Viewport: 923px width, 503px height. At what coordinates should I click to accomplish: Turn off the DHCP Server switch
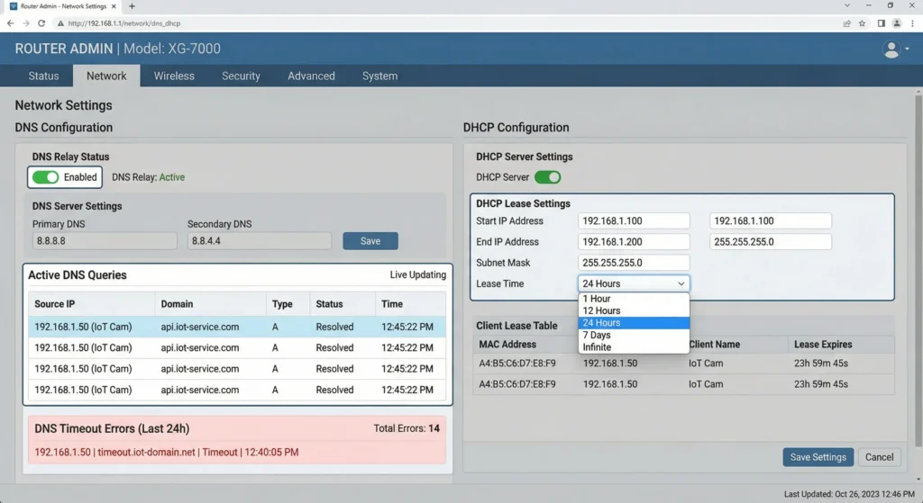[x=547, y=177]
